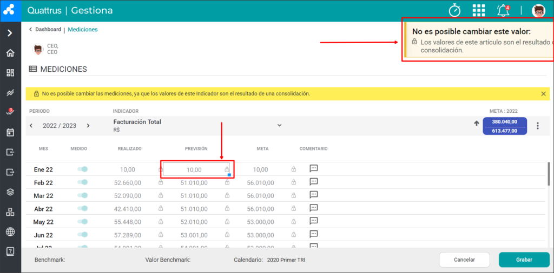Open comment for Feb 22
The width and height of the screenshot is (554, 273).
[x=313, y=182]
